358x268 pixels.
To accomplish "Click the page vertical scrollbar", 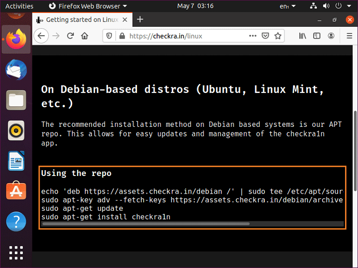I will coord(355,151).
